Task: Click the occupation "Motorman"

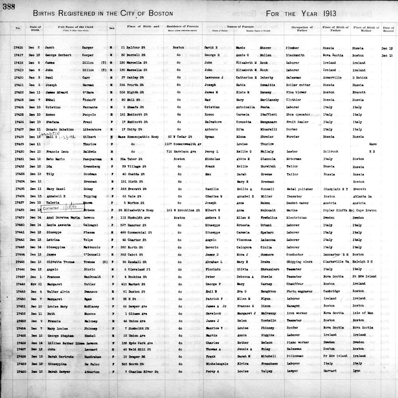Action: pos(294,159)
